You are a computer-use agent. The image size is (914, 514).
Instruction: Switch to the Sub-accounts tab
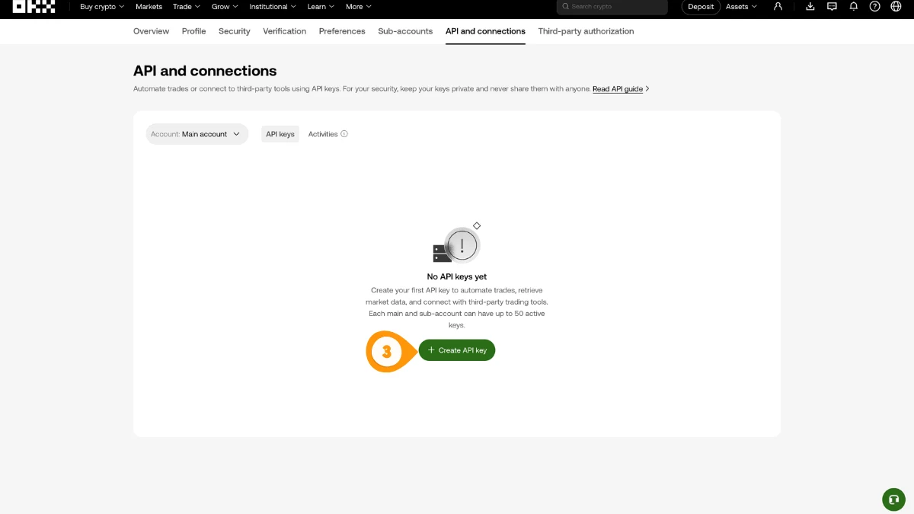click(x=405, y=31)
